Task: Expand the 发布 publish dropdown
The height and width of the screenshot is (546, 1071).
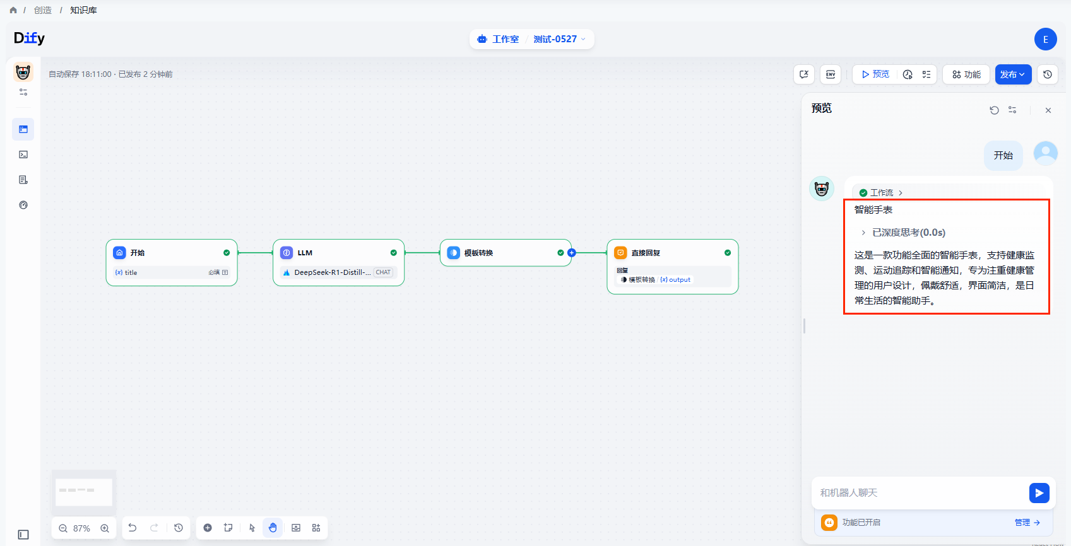Action: 1013,74
